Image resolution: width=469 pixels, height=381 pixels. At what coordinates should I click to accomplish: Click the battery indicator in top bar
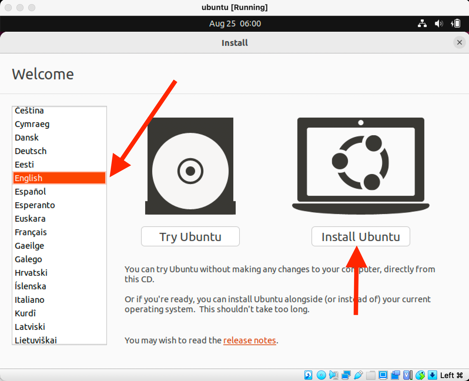456,24
